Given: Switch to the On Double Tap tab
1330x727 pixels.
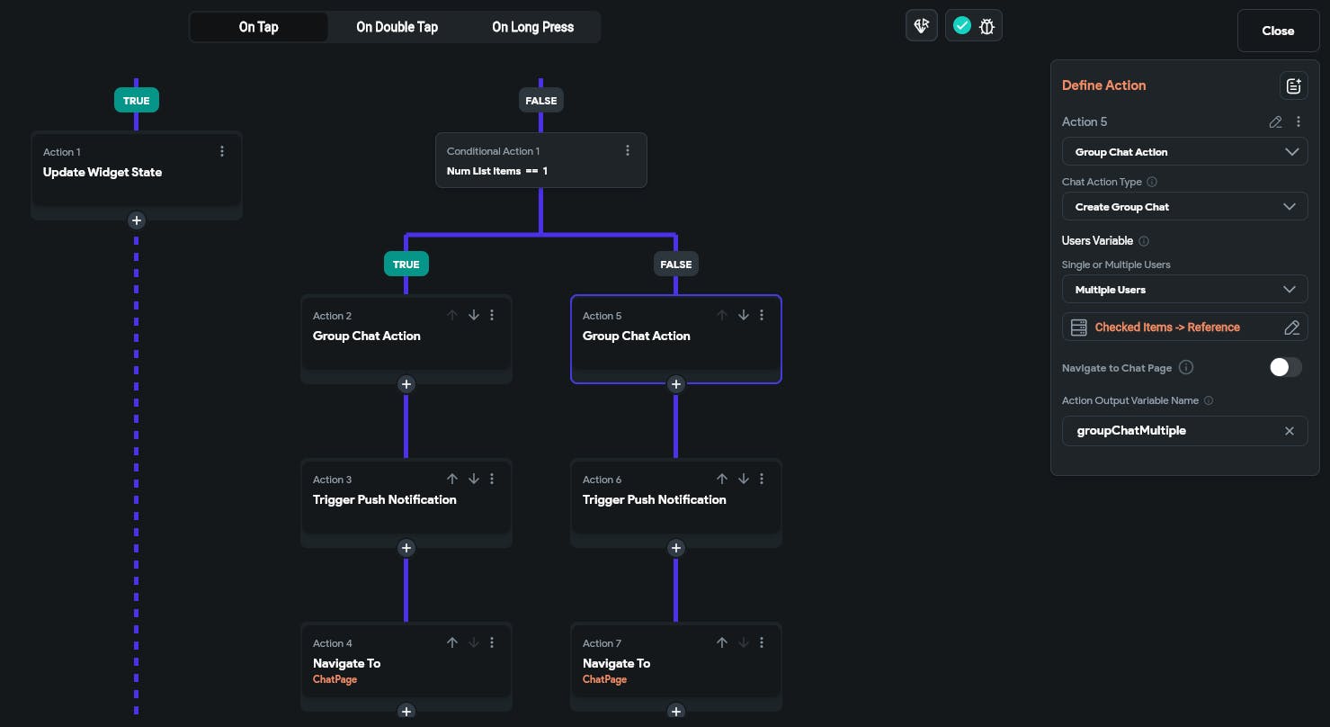Looking at the screenshot, I should (397, 27).
